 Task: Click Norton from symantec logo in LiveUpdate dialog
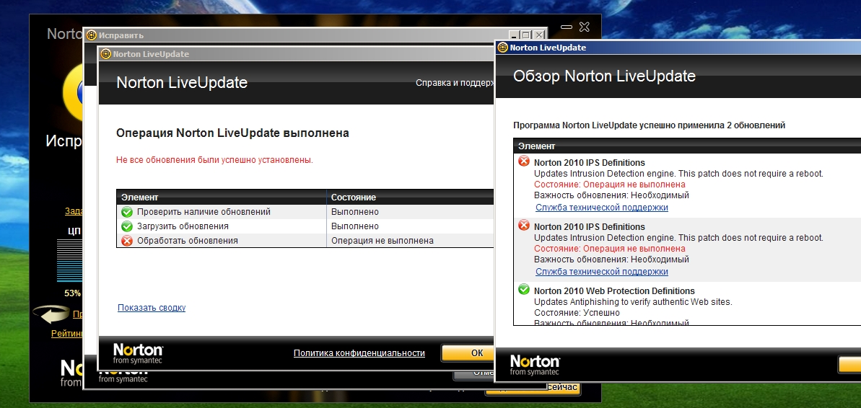[x=138, y=354]
